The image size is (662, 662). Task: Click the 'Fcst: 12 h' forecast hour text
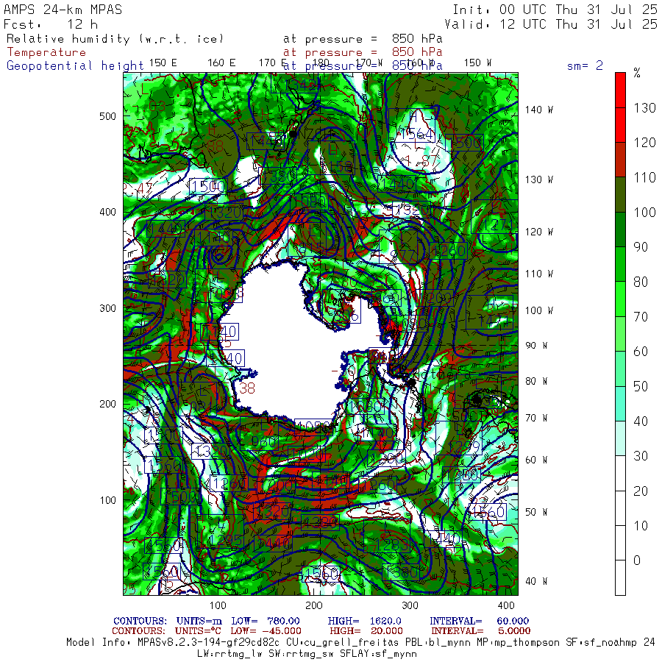pyautogui.click(x=51, y=24)
